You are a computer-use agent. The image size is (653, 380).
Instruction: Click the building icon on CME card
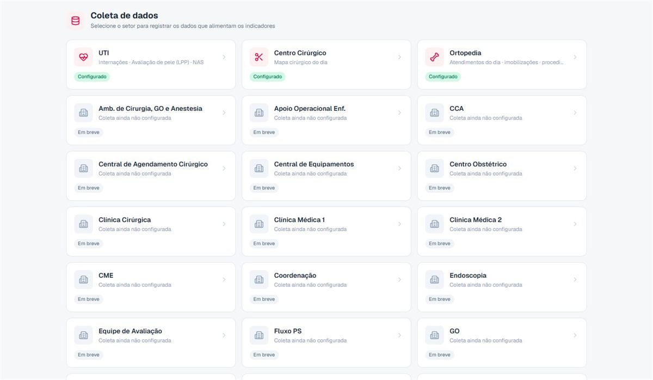[x=83, y=279]
